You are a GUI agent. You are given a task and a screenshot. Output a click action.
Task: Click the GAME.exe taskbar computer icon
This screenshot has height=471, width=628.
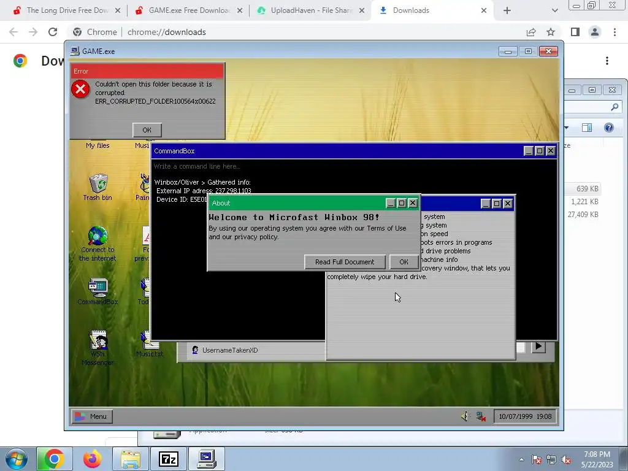(x=207, y=459)
